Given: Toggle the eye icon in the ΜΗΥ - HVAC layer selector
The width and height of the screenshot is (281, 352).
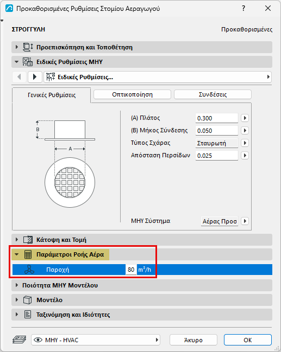Looking at the screenshot, I should (38, 340).
